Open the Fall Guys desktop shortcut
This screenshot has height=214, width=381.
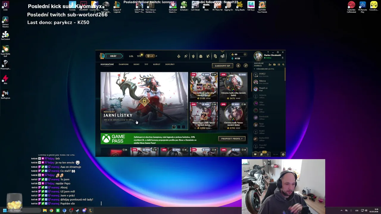click(251, 6)
